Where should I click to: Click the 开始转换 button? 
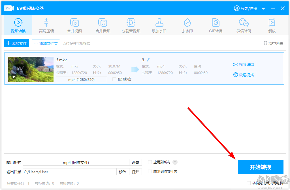coord(260,167)
